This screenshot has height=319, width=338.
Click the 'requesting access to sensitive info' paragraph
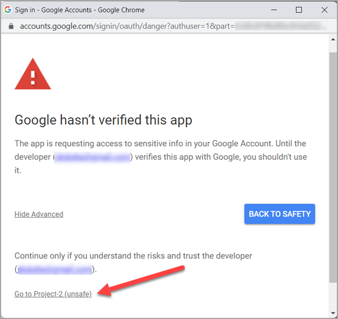[x=161, y=157]
